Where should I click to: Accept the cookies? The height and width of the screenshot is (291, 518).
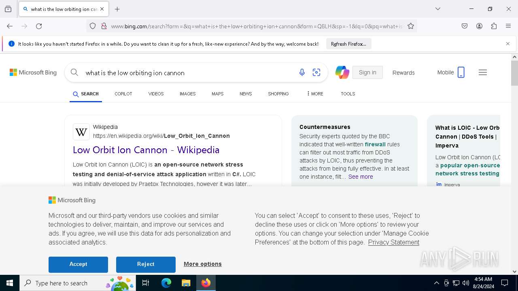[78, 264]
